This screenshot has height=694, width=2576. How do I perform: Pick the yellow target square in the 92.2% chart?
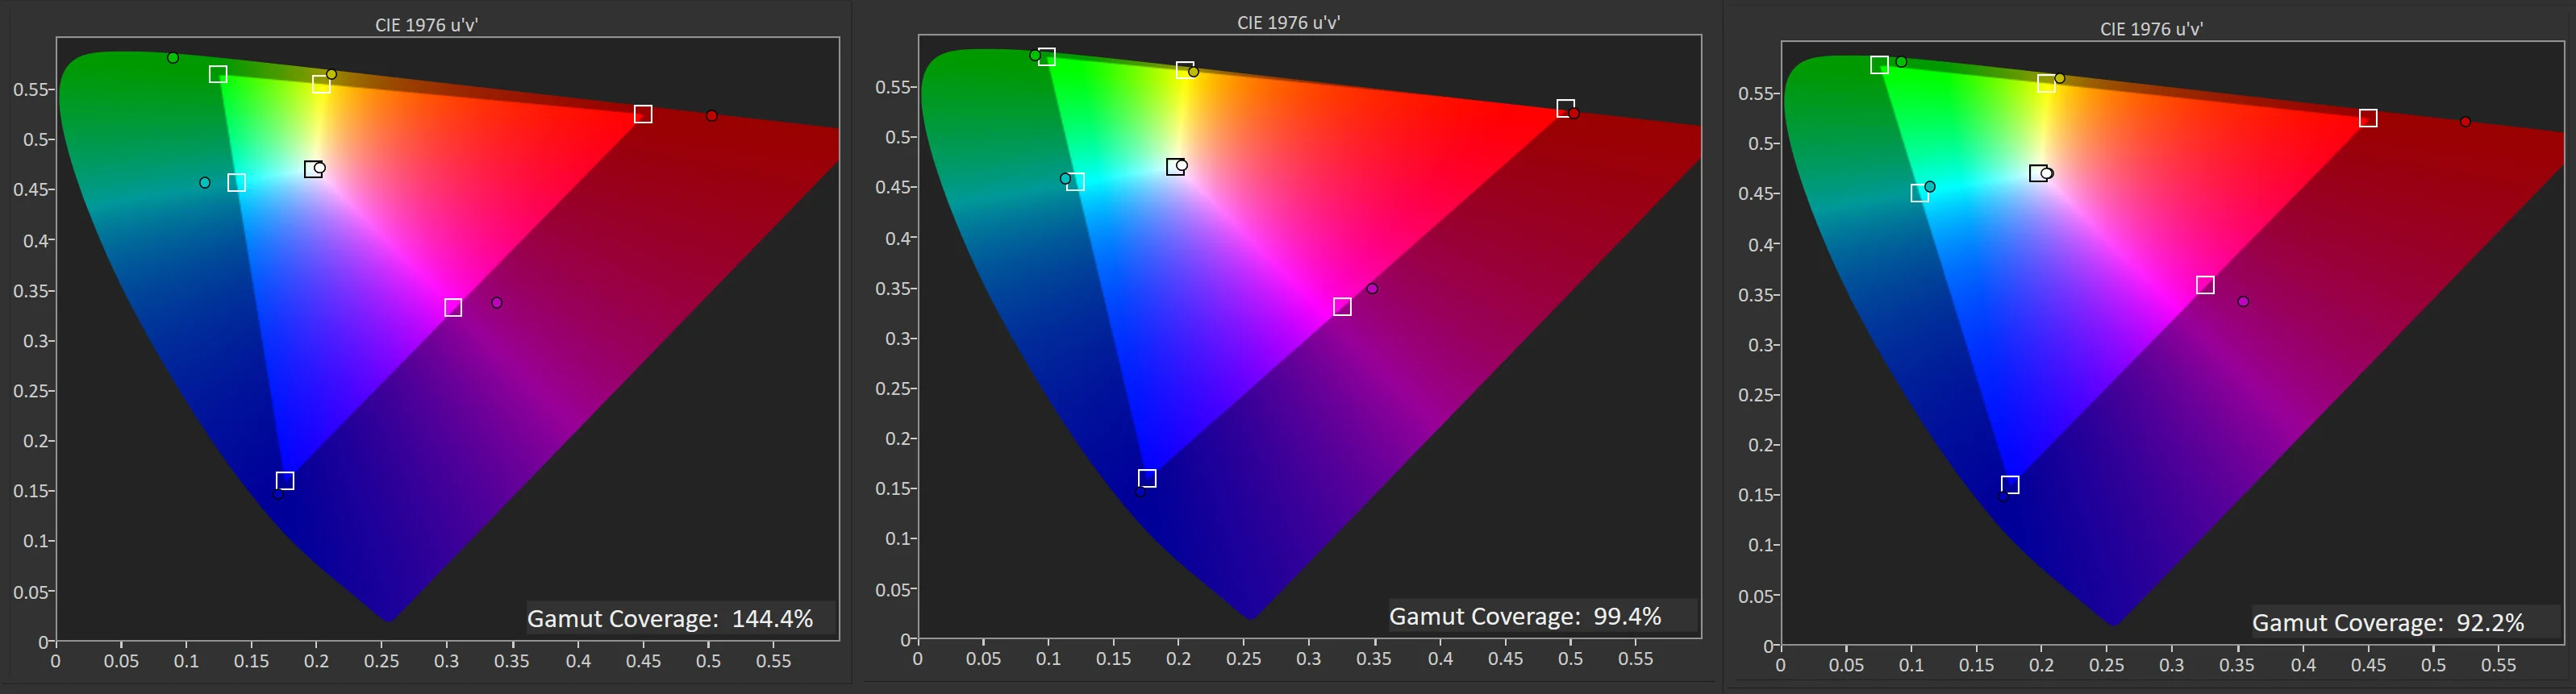click(2047, 84)
